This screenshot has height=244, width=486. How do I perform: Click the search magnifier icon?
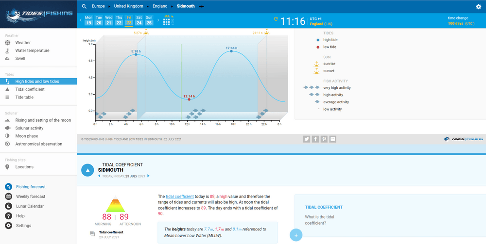[x=84, y=6]
